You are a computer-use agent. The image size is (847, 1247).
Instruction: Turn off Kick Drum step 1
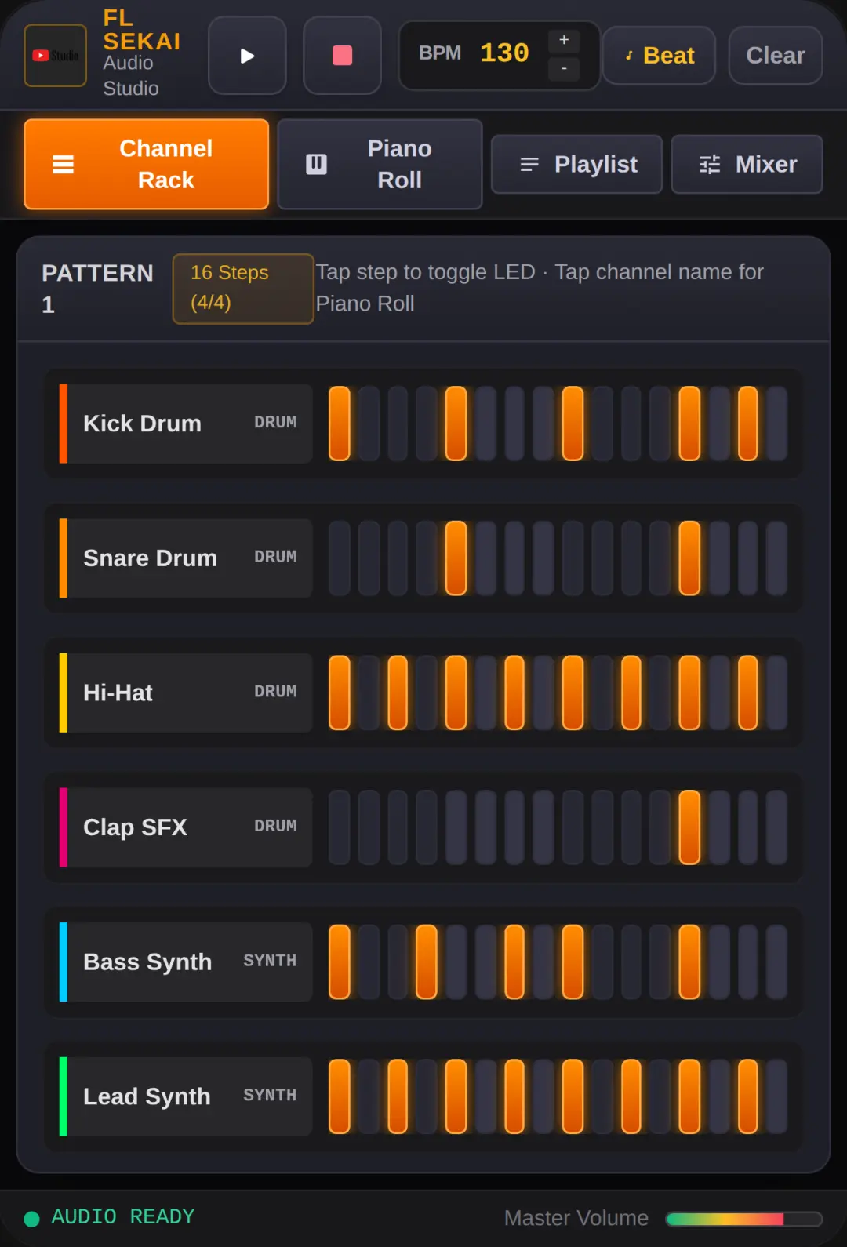[340, 424]
